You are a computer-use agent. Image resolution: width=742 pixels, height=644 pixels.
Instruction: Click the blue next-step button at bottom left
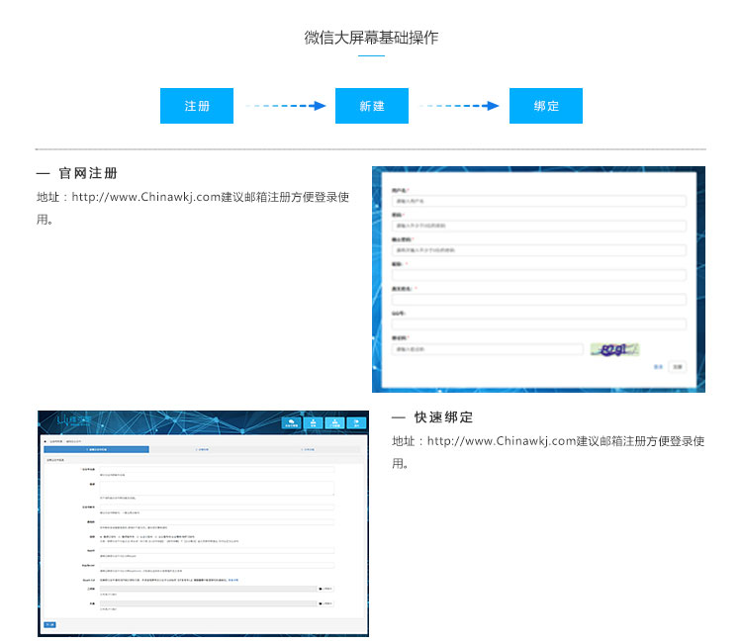[x=49, y=625]
